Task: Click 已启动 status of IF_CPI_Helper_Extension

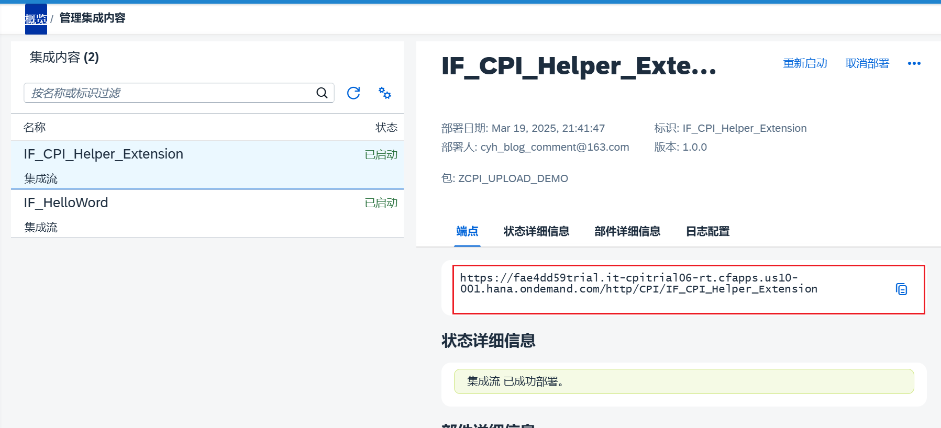Action: [x=381, y=155]
